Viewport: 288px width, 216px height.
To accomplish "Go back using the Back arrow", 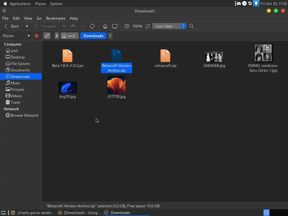I will (x=11, y=26).
